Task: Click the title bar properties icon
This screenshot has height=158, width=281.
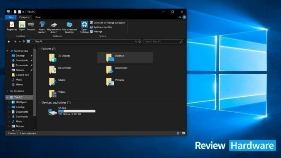Action: pos(15,12)
